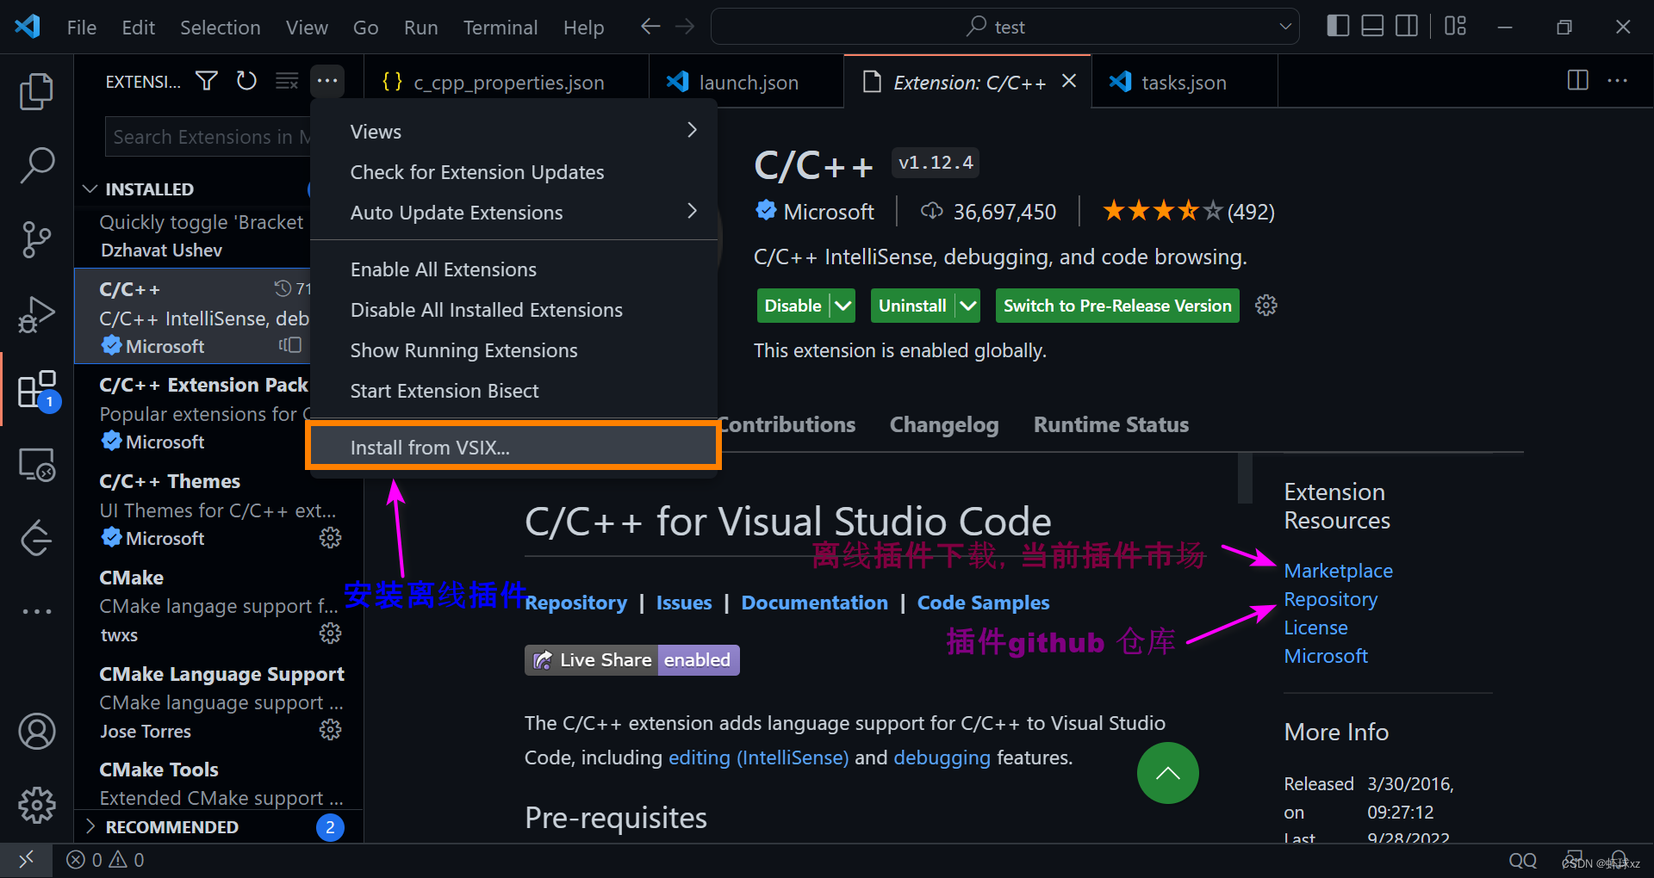Show errors and warnings in status bar

105,859
